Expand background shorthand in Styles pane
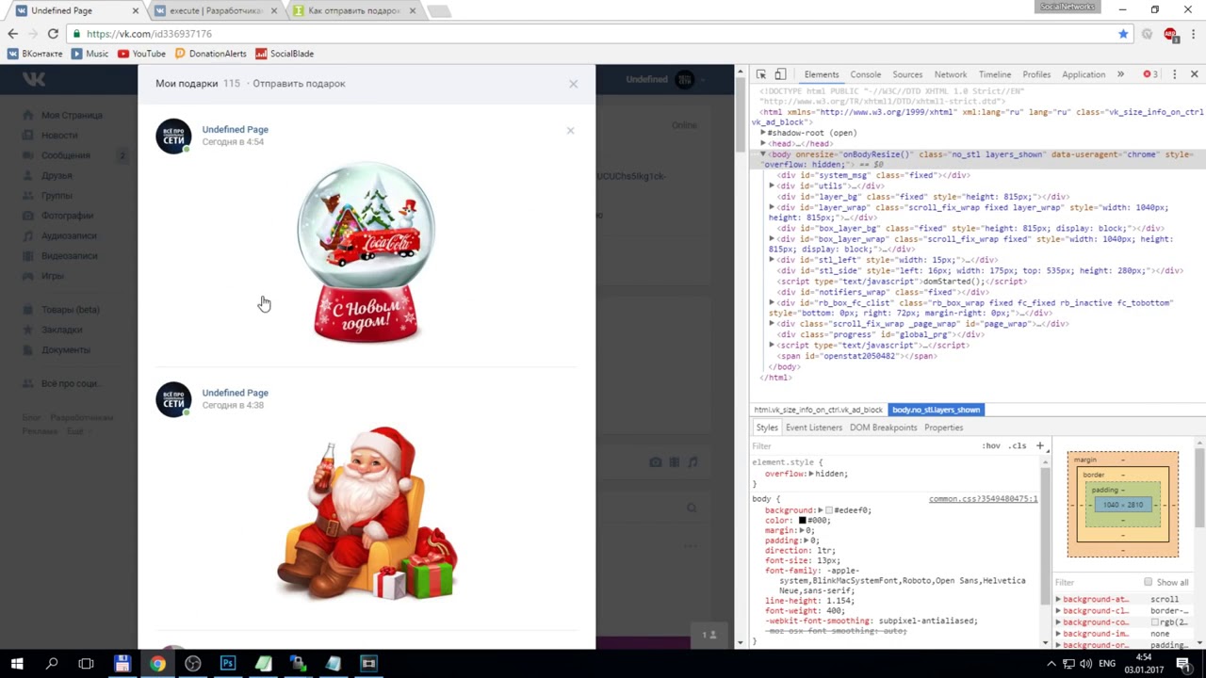The width and height of the screenshot is (1206, 678). 821,510
